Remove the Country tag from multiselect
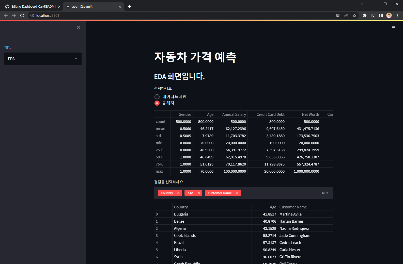 coord(178,193)
